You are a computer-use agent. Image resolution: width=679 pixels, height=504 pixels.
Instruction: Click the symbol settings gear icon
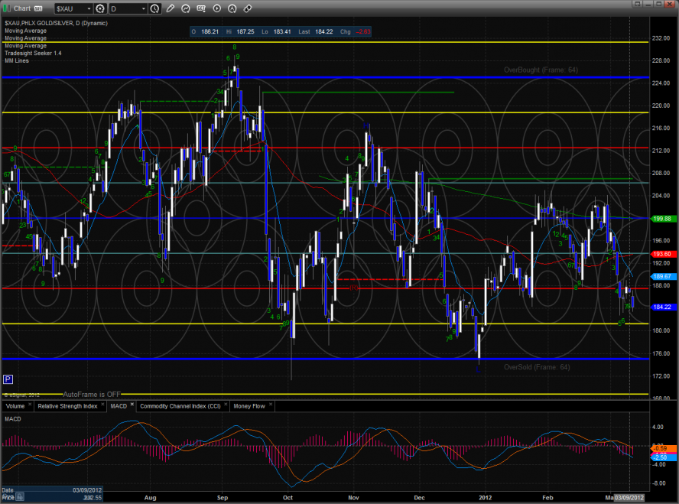point(100,8)
